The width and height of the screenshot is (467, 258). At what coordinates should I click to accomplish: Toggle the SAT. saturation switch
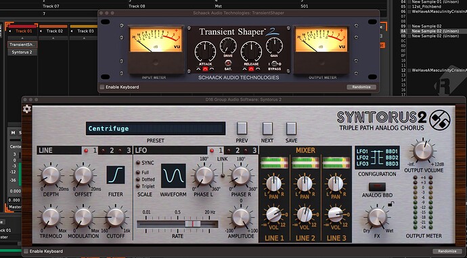point(228,63)
